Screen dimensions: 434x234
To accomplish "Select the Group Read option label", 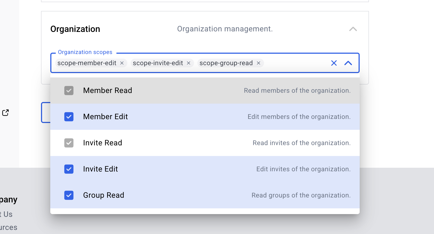I will [x=104, y=195].
